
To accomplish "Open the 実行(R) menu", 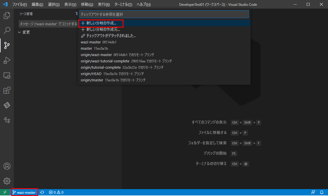I will pos(104,4).
